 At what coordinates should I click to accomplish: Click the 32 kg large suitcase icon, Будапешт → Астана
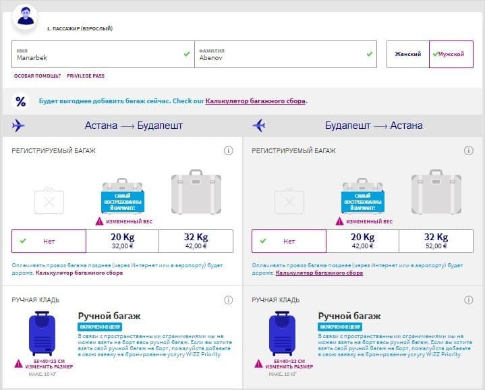[x=436, y=192]
